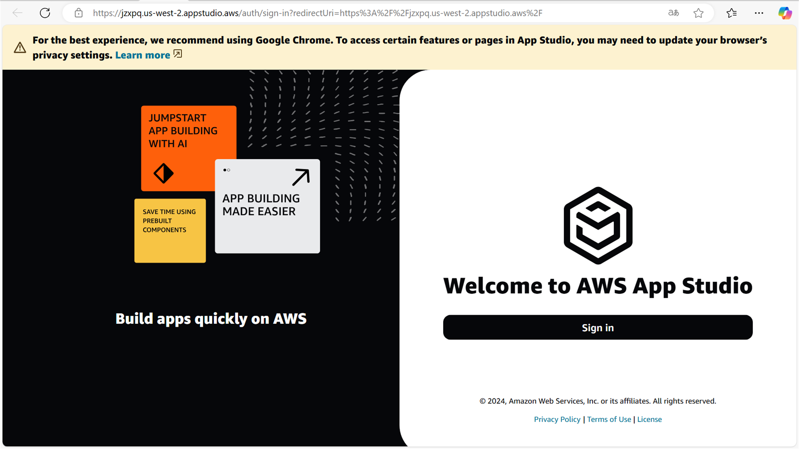Open the License link
This screenshot has height=469, width=799.
[x=649, y=419]
